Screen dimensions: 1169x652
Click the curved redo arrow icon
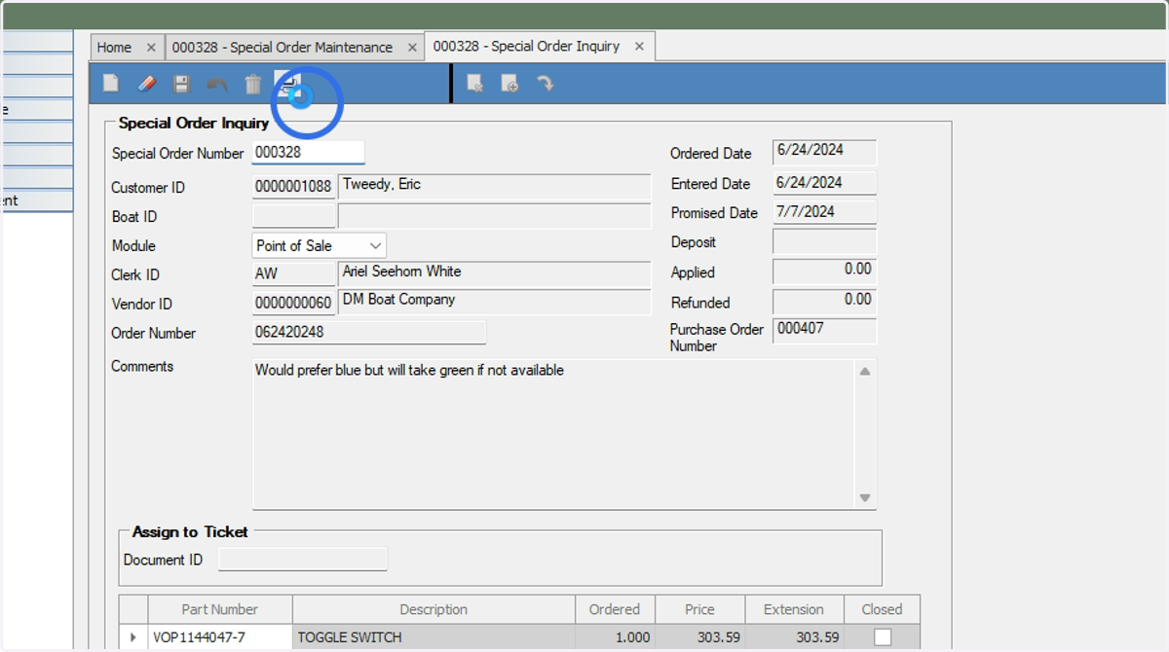point(545,84)
